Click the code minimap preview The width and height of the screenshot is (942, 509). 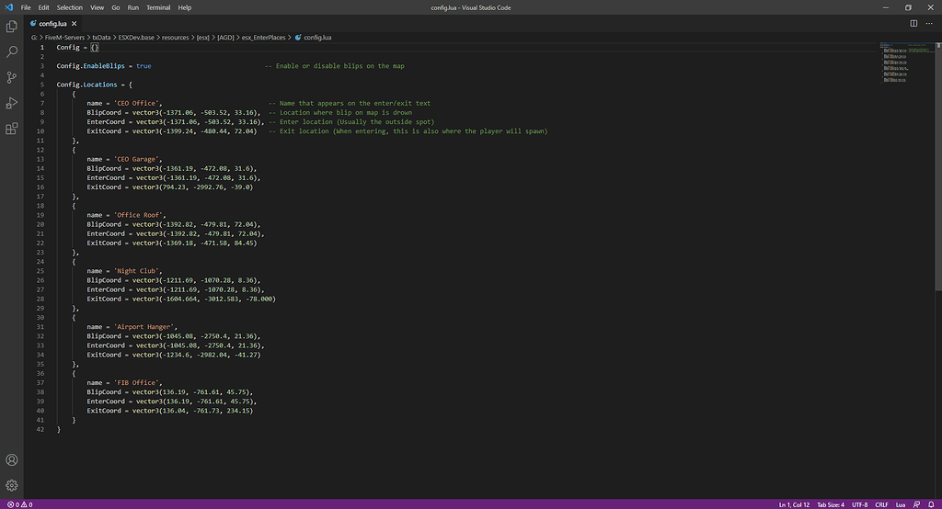click(x=898, y=64)
